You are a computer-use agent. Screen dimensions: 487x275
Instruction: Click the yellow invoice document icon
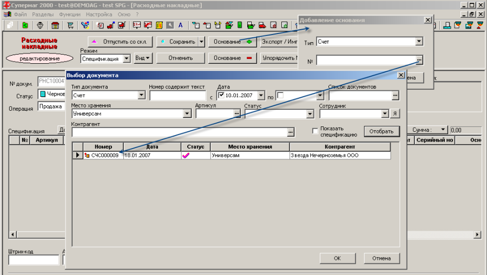[x=159, y=25]
